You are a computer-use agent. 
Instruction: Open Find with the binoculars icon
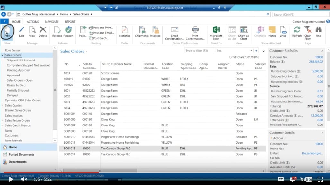click(319, 29)
